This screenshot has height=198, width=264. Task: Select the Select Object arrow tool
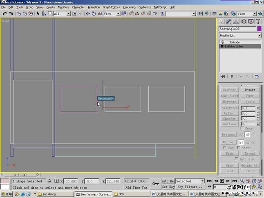(38, 13)
